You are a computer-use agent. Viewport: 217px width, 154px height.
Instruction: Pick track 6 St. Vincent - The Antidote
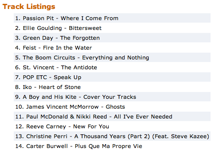tap(112, 67)
